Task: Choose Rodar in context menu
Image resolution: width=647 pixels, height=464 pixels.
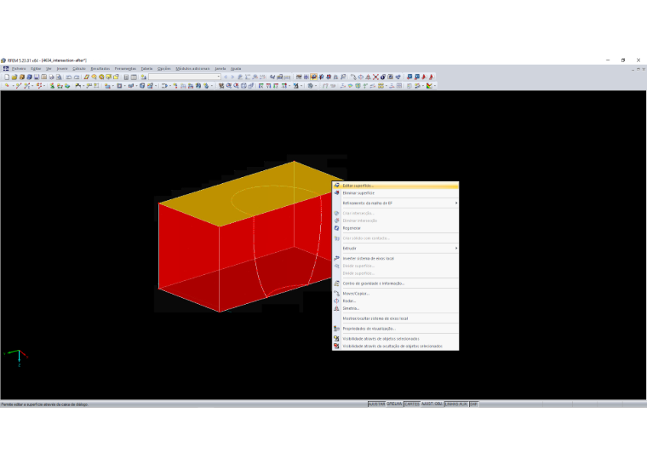Action: [x=396, y=301]
